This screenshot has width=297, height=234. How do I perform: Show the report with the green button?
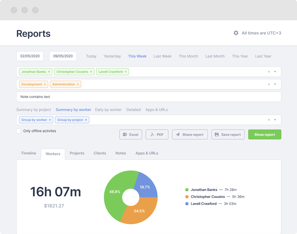(264, 134)
